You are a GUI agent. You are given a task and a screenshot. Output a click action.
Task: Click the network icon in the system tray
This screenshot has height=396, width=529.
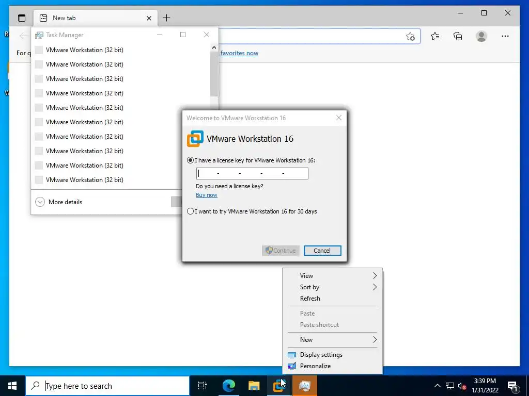450,386
